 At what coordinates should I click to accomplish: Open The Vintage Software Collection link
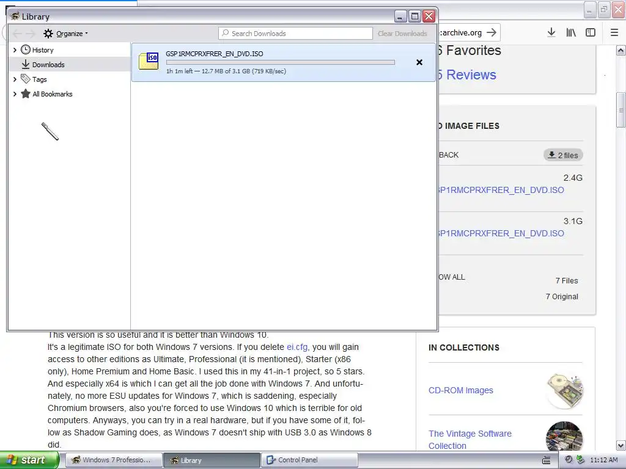tap(470, 440)
